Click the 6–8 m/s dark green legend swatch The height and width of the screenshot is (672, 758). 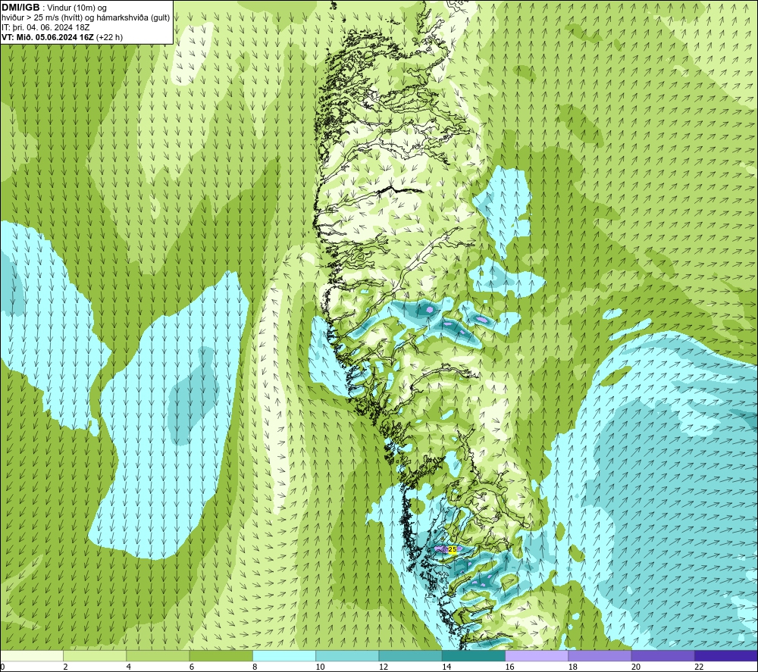click(221, 655)
